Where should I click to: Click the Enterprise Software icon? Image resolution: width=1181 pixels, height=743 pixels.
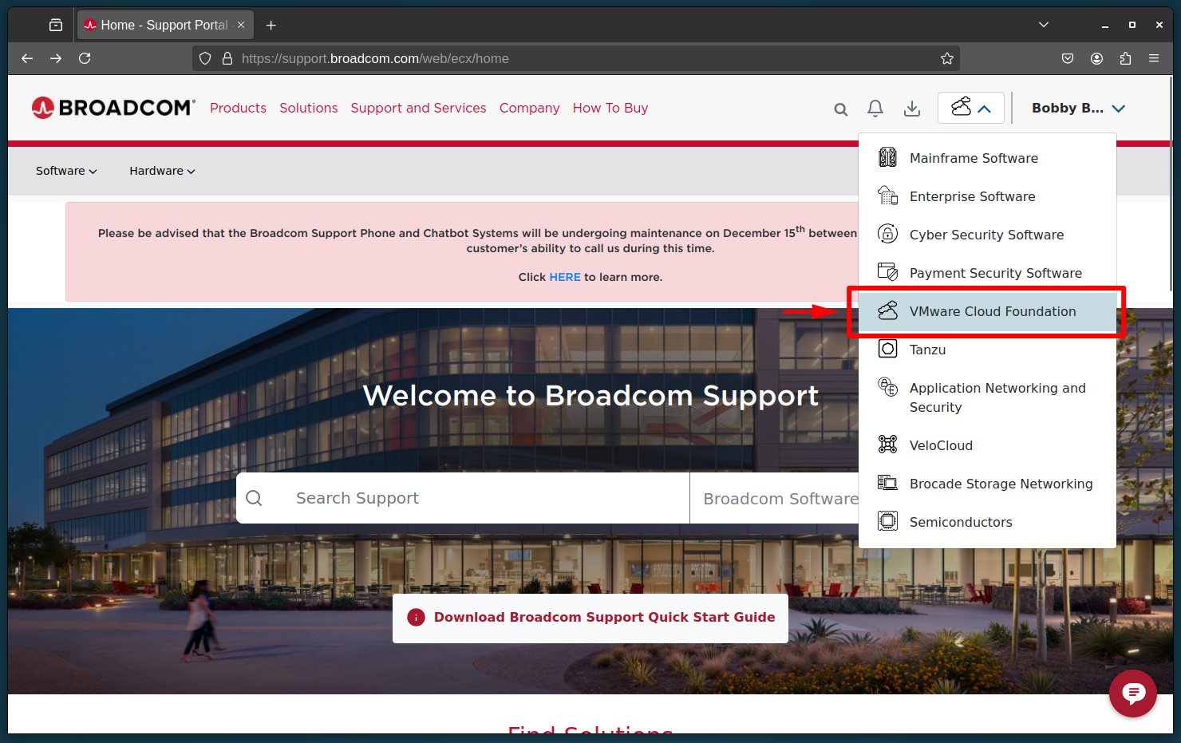(887, 196)
